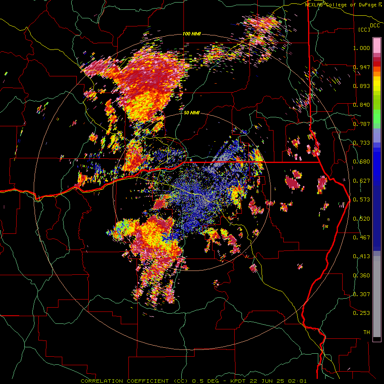The width and height of the screenshot is (384, 384).
Task: Pick the 0.680 scale label
Action: 361,162
